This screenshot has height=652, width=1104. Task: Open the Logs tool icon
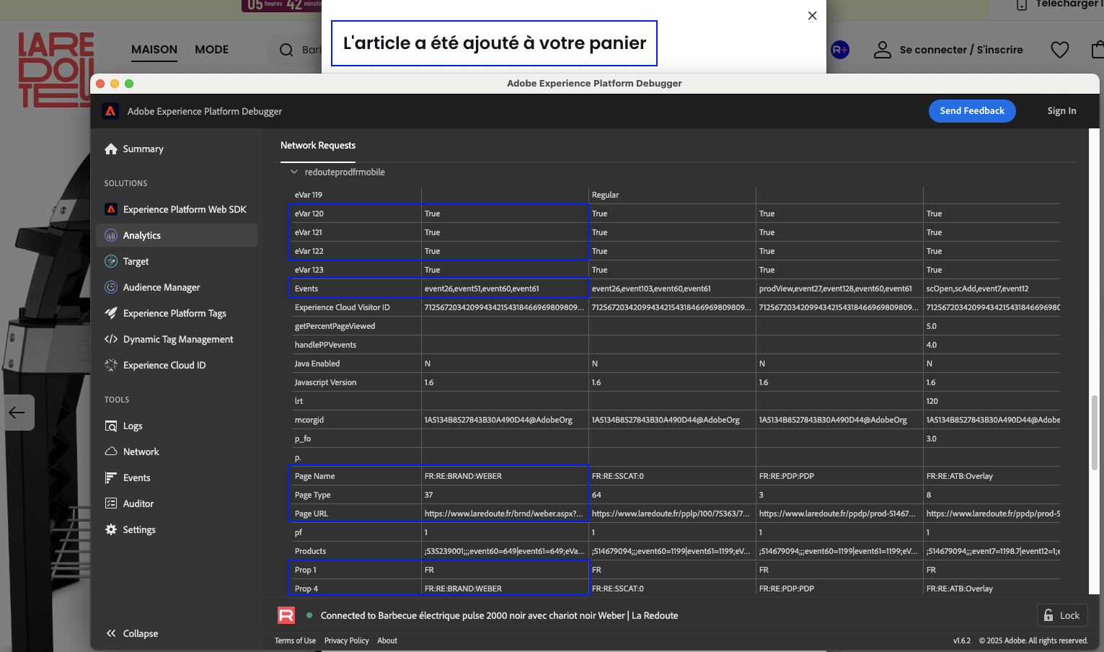coord(111,426)
